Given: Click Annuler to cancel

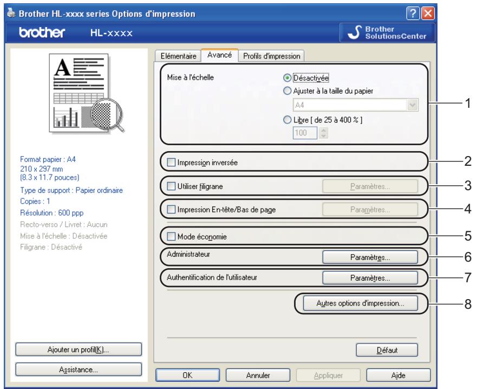Looking at the screenshot, I should click(258, 375).
